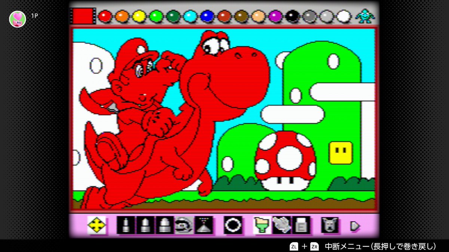
Task: Click the 1P player label
Action: tap(35, 16)
